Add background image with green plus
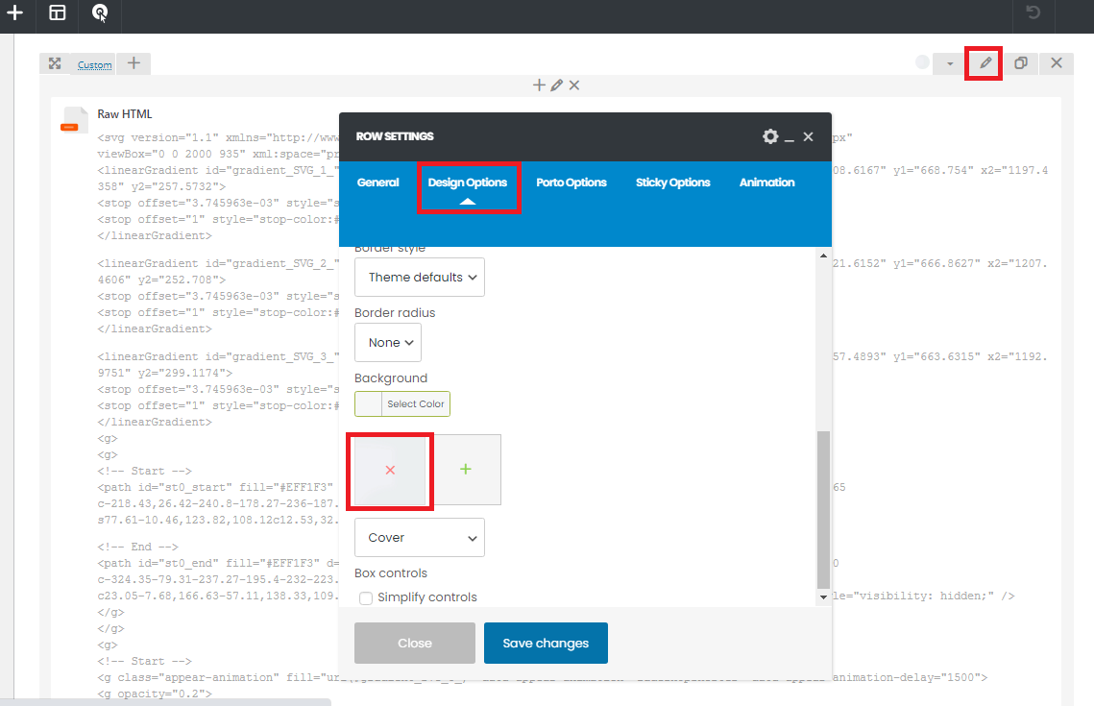Image resolution: width=1094 pixels, height=706 pixels. click(x=466, y=470)
